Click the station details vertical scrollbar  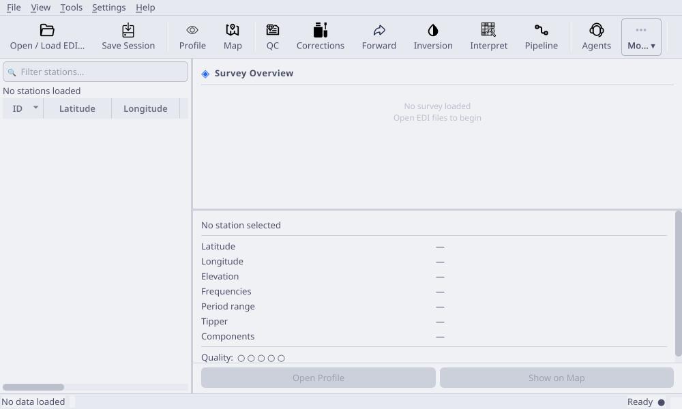tap(678, 284)
